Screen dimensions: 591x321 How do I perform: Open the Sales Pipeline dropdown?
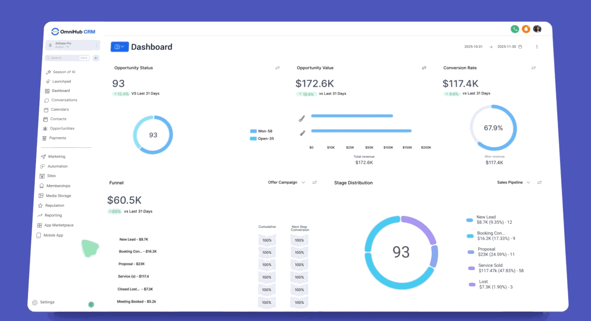[x=513, y=182]
